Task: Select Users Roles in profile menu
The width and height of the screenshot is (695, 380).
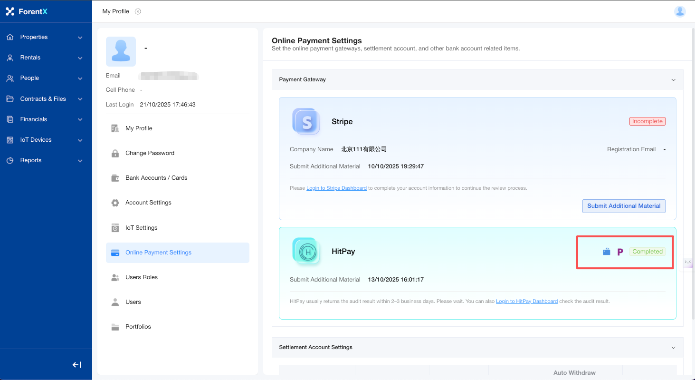Action: click(x=142, y=277)
